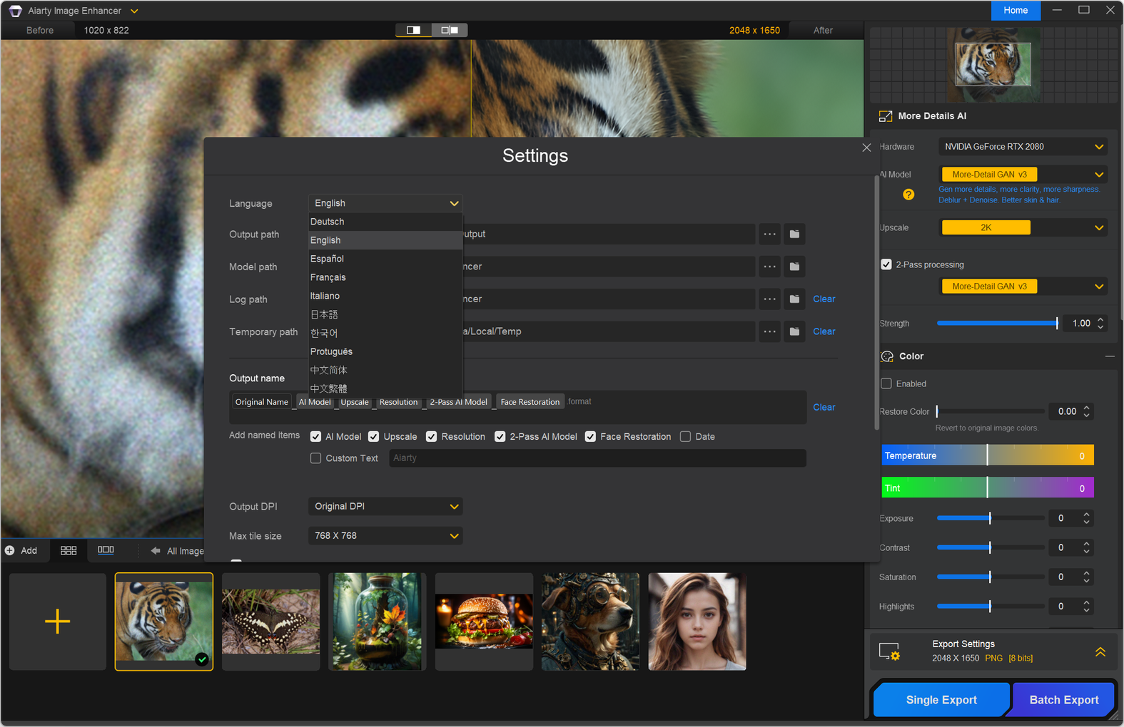Disable 2-Pass processing checkbox
The height and width of the screenshot is (727, 1124).
coord(886,264)
